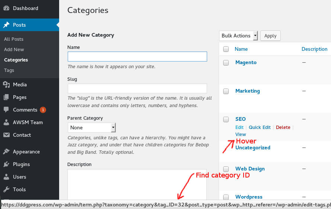Sort by Description column header
The image size is (331, 209).
(x=314, y=49)
